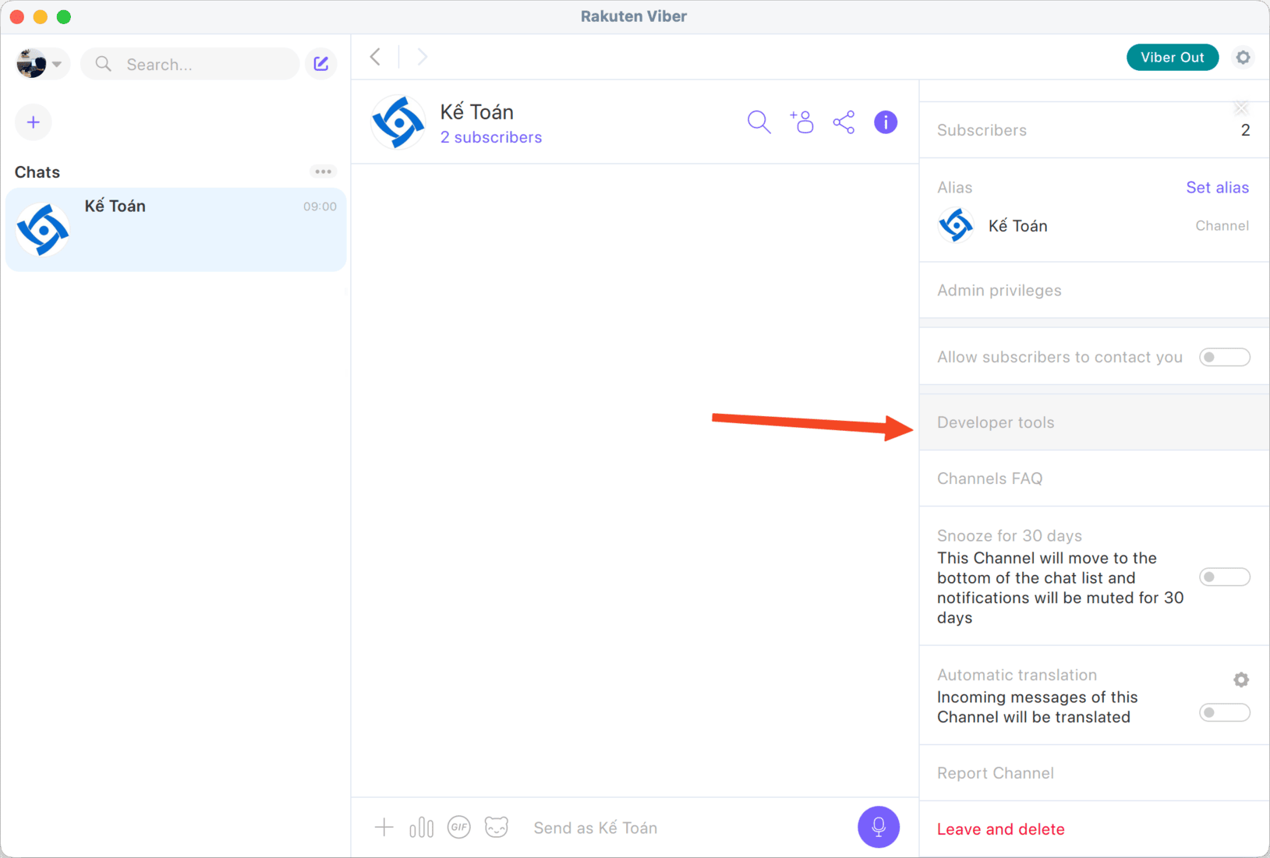Open Automatic translation settings gear
This screenshot has height=858, width=1270.
(x=1241, y=680)
